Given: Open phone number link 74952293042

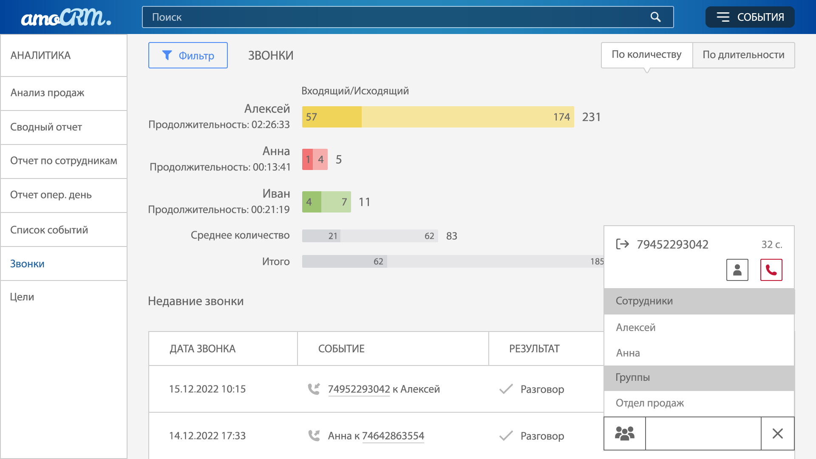Looking at the screenshot, I should point(359,389).
